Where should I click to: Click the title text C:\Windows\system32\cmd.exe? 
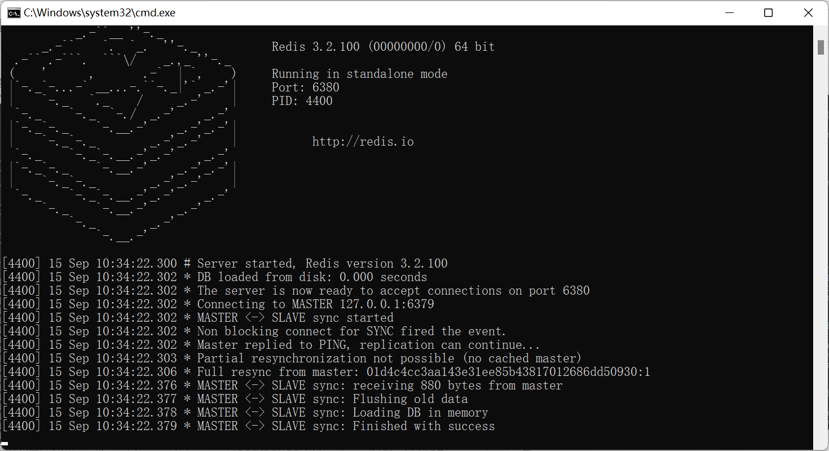point(99,12)
